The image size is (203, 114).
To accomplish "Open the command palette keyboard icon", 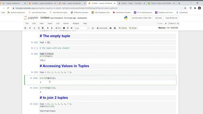I will click(93, 28).
